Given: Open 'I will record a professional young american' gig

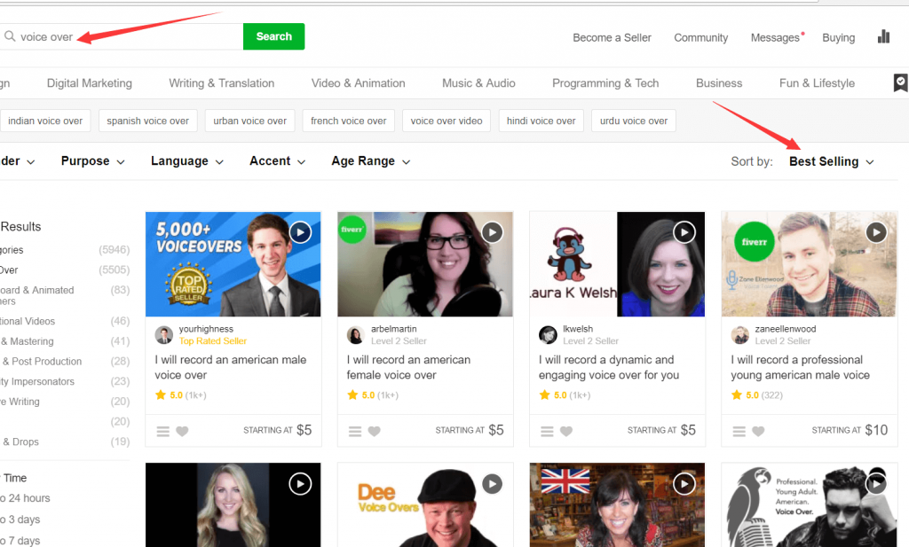Looking at the screenshot, I should click(800, 367).
